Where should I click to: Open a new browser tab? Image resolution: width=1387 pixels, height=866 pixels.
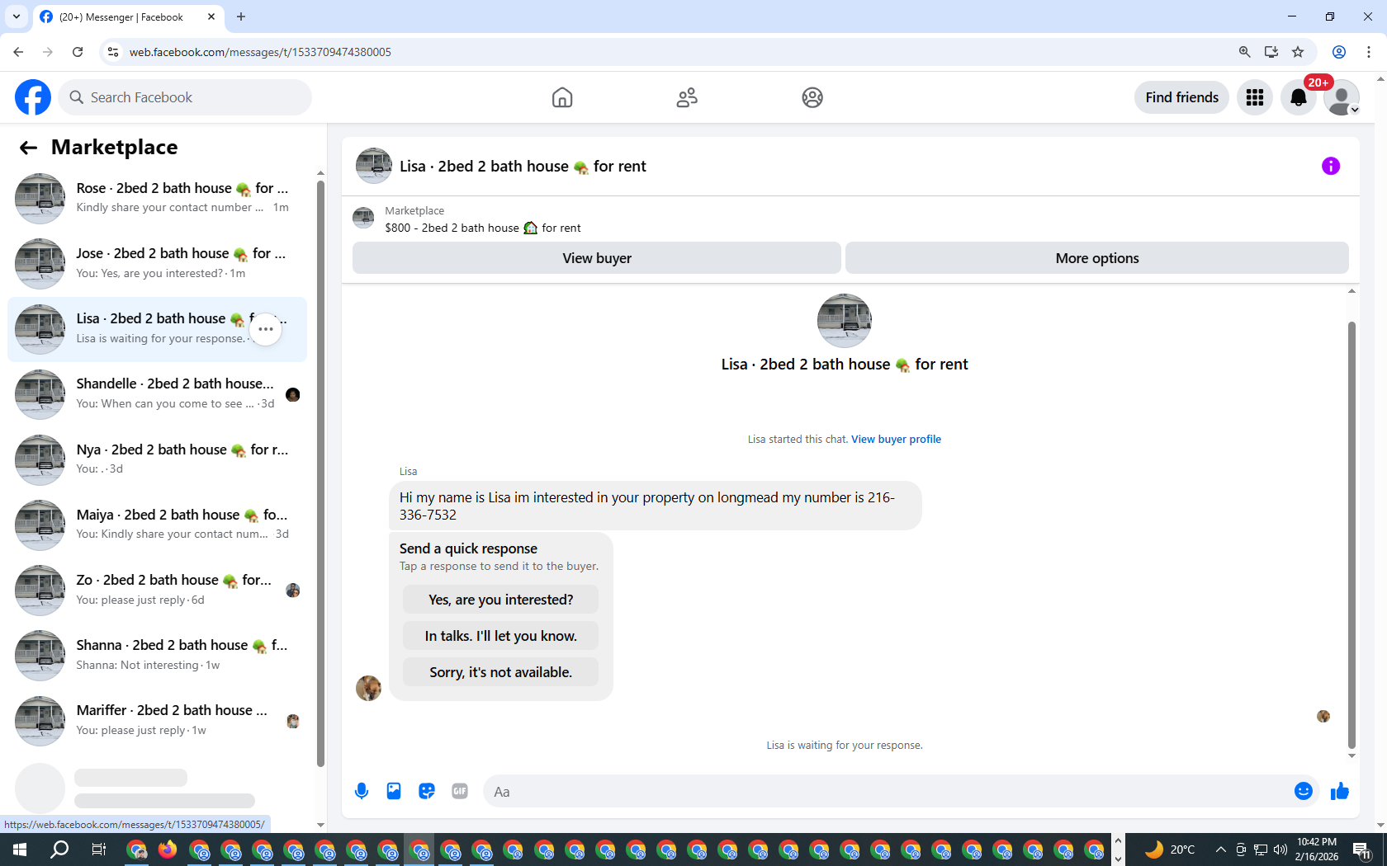[241, 16]
